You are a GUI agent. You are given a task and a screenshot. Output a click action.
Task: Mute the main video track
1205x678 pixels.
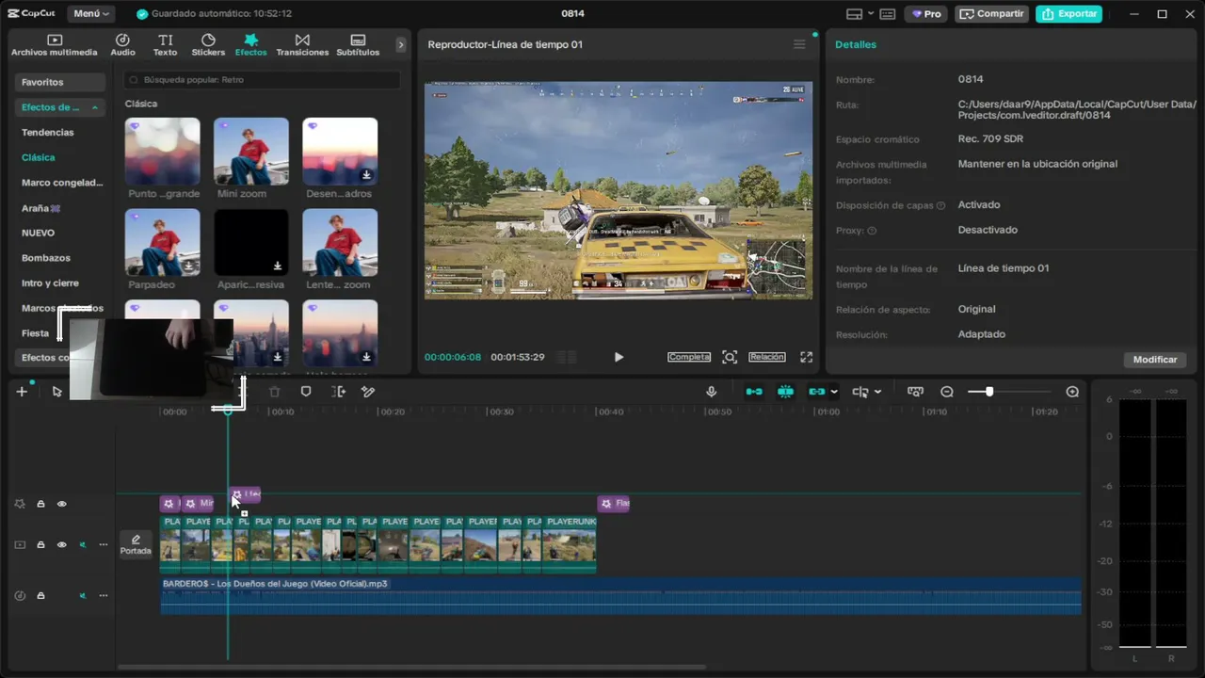83,545
